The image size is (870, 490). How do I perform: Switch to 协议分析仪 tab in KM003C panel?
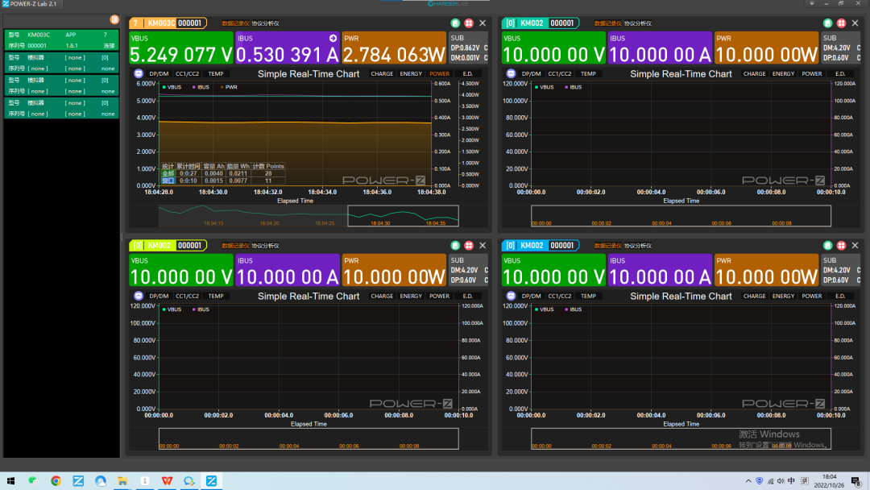pyautogui.click(x=266, y=23)
